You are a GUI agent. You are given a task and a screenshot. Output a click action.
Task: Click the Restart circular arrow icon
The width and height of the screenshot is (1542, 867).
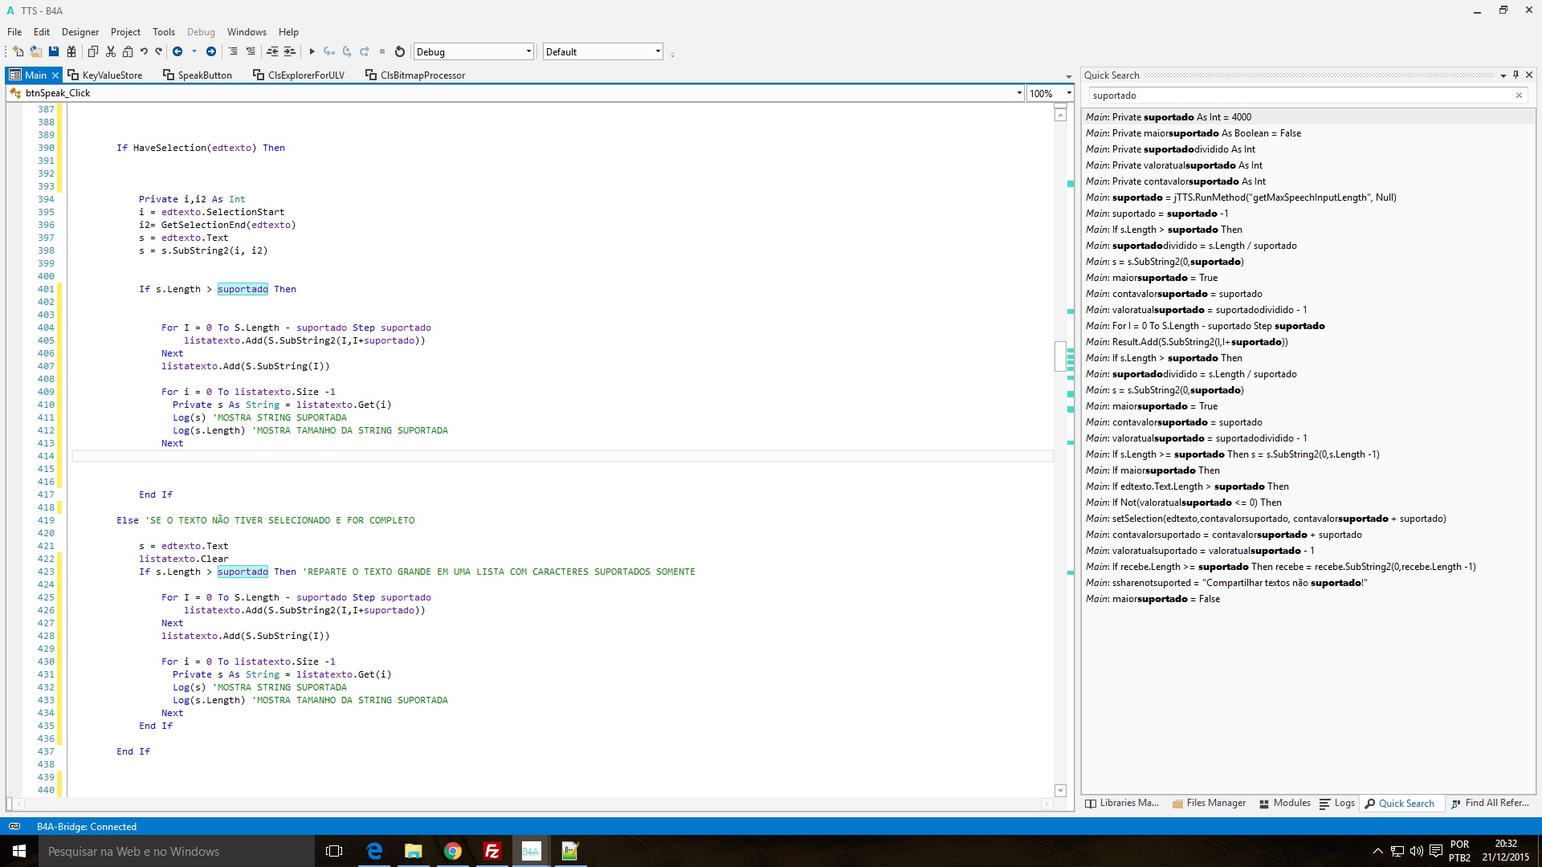[x=400, y=51]
